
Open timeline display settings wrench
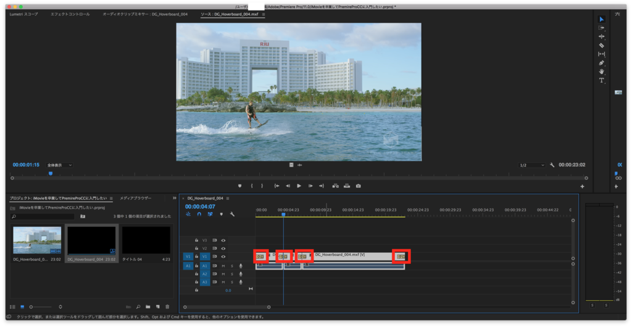pyautogui.click(x=232, y=214)
